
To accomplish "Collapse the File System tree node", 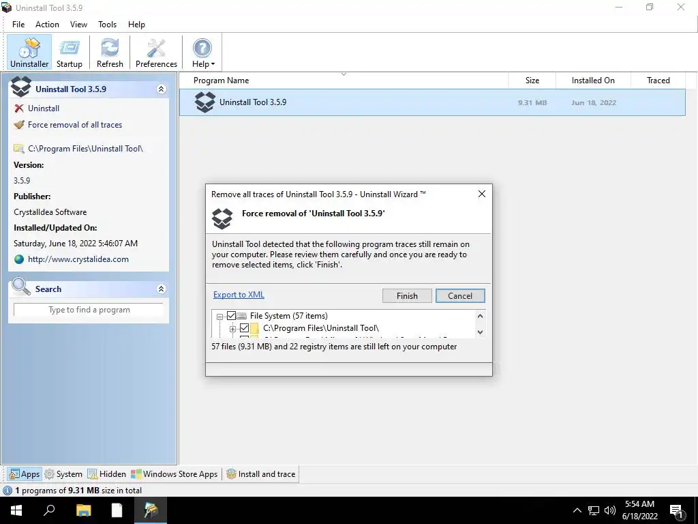I will point(219,317).
